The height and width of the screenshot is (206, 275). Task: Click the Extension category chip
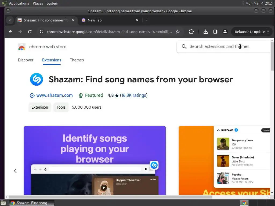(x=40, y=107)
